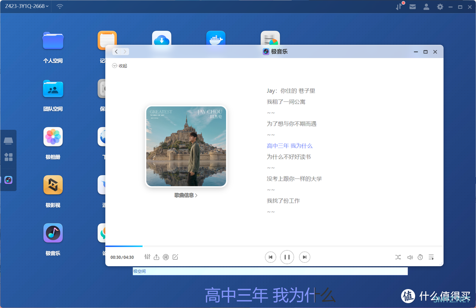Open the storage database app icon
The height and width of the screenshot is (308, 476).
[x=270, y=38]
